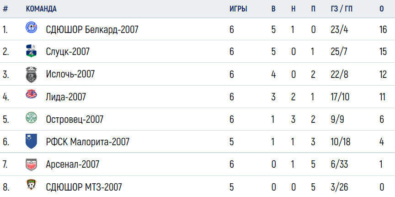Click the Арсенал-2007 red striped crest
395x197 pixels.
click(31, 164)
